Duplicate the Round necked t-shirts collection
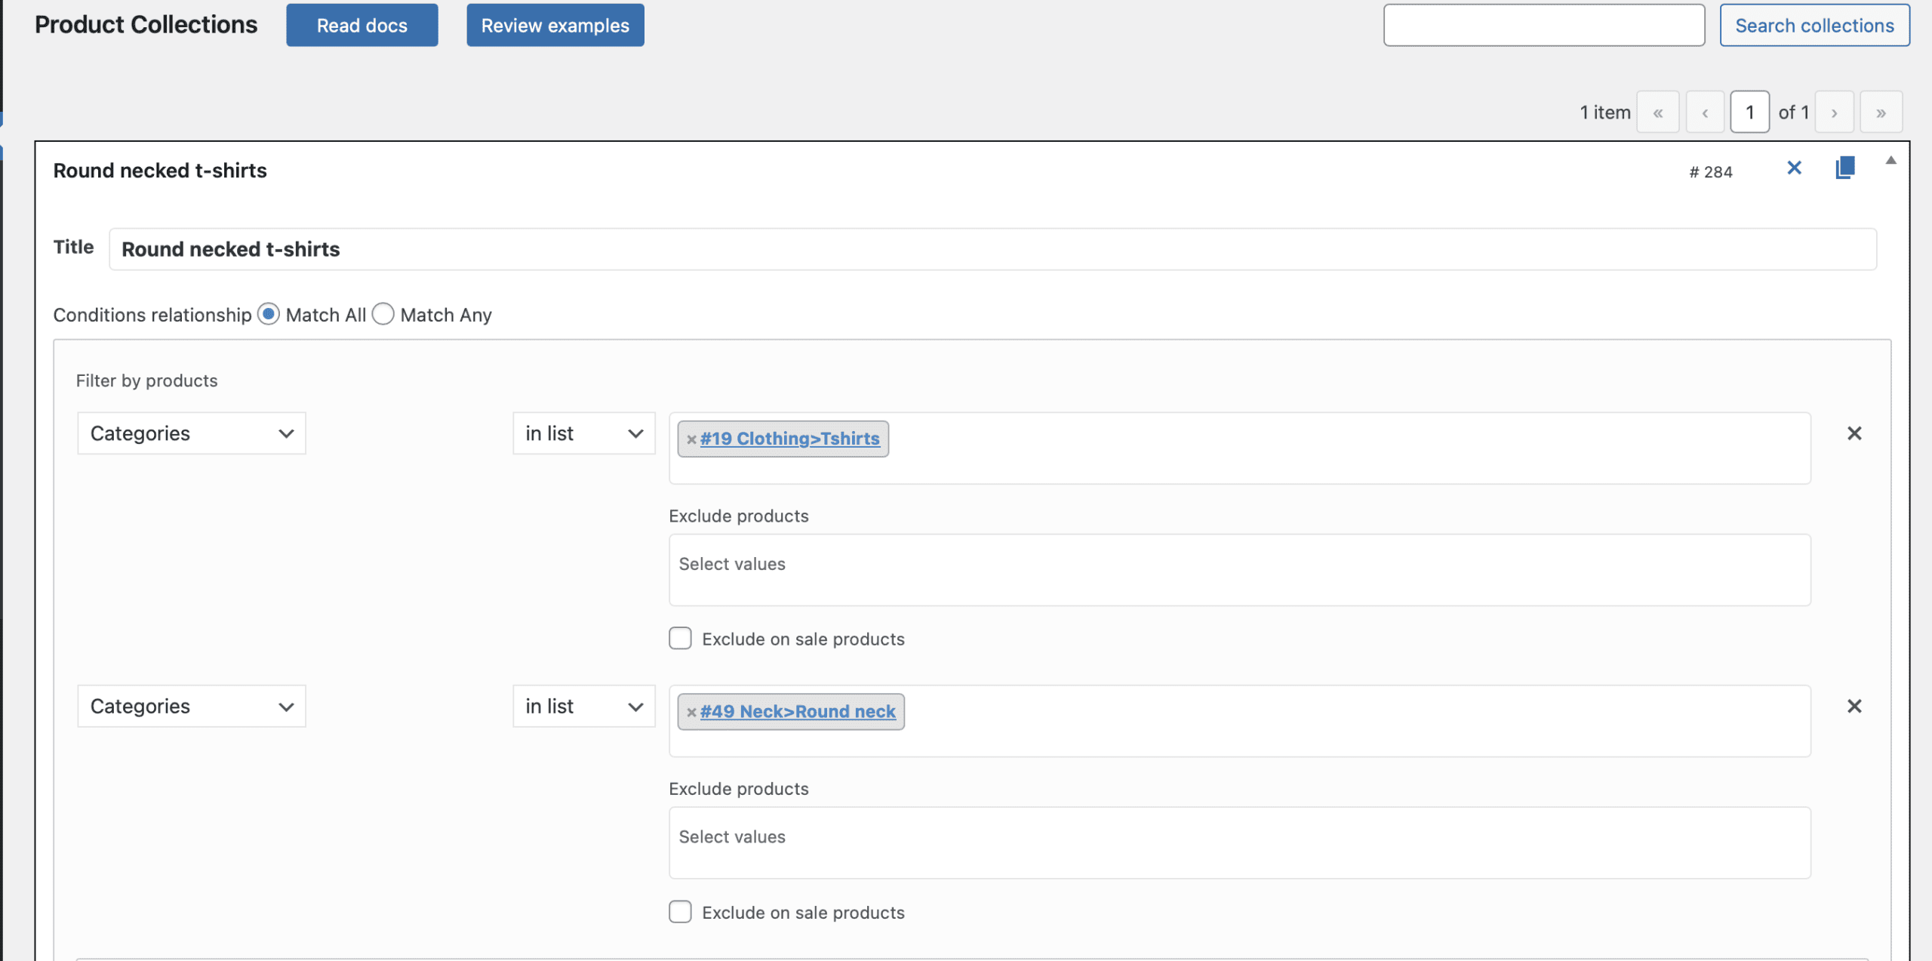 click(x=1844, y=168)
